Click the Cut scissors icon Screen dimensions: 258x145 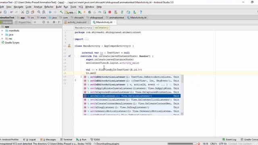[x=23, y=12]
